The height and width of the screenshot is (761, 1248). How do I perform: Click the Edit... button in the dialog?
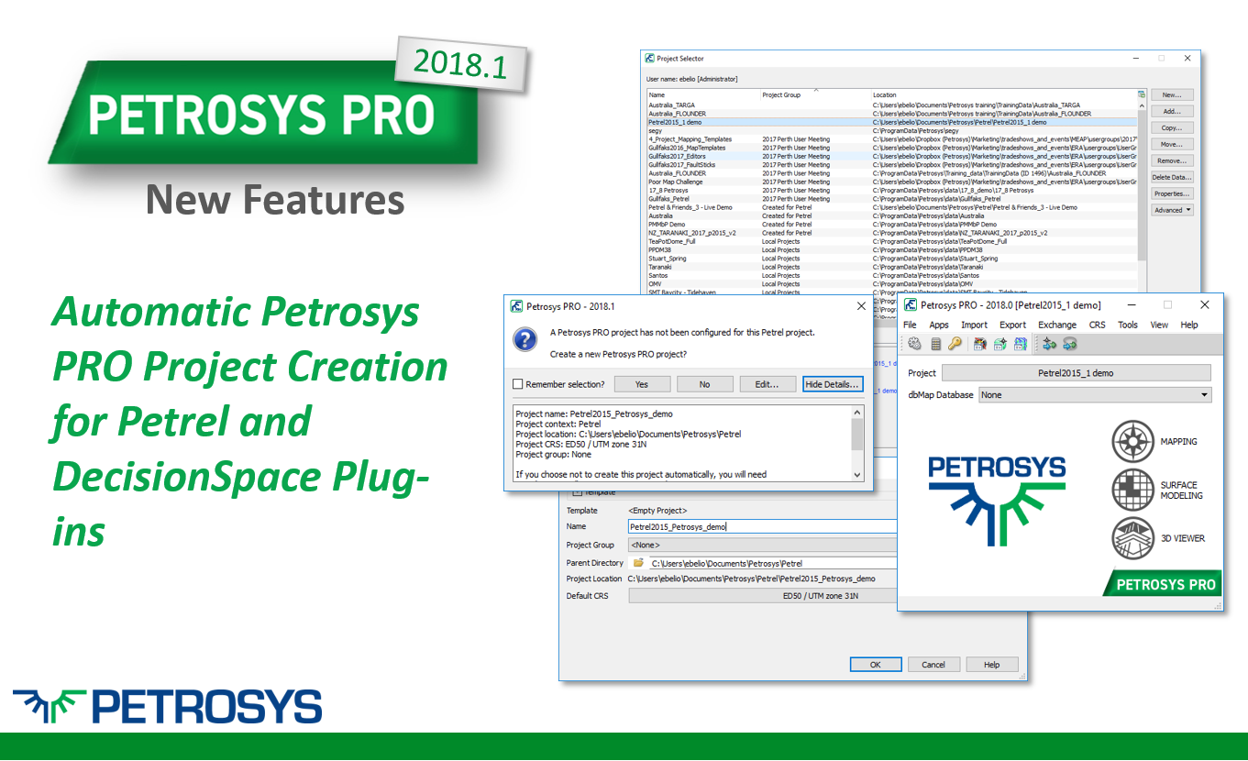click(767, 384)
